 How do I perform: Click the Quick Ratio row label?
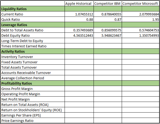point(11,19)
